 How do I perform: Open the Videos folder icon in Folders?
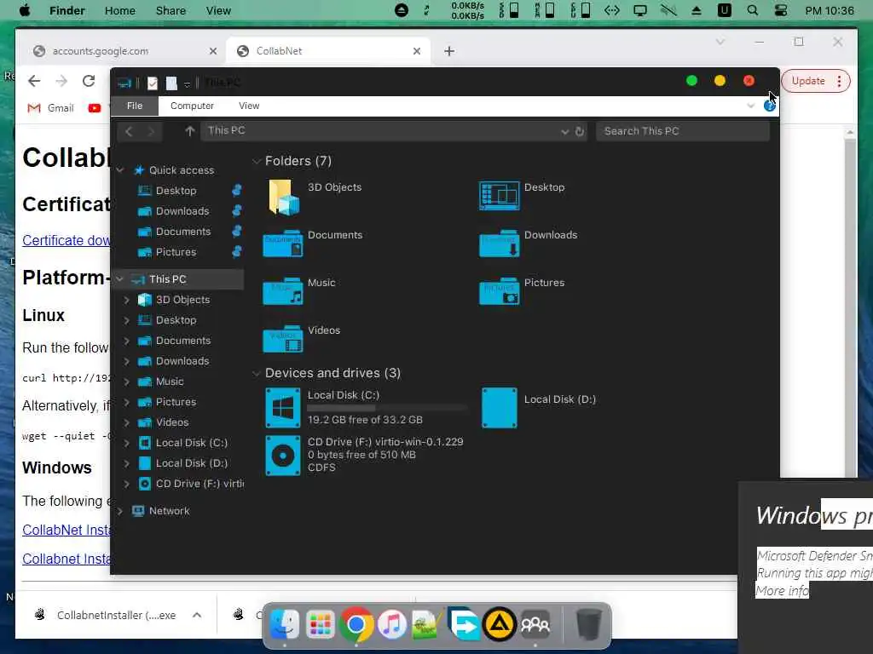[283, 339]
